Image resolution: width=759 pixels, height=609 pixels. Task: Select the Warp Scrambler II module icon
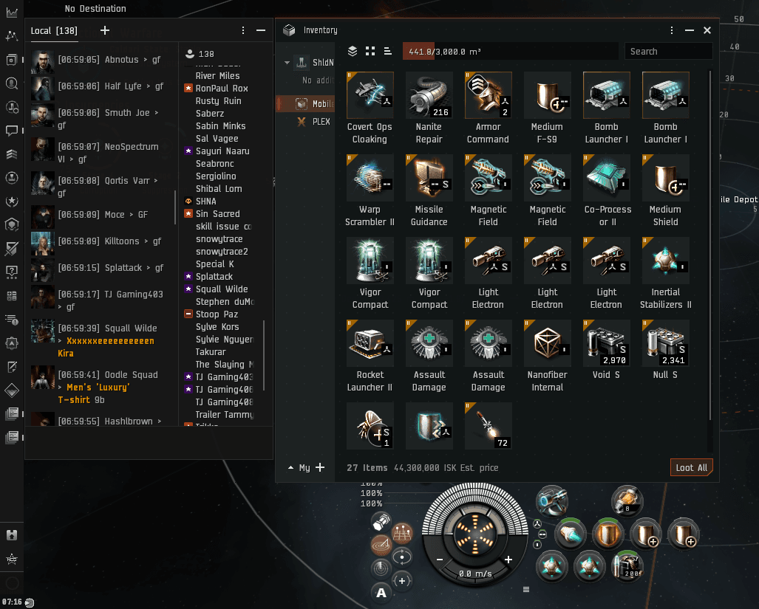(370, 178)
